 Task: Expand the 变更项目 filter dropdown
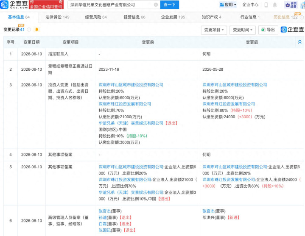click(x=214, y=30)
